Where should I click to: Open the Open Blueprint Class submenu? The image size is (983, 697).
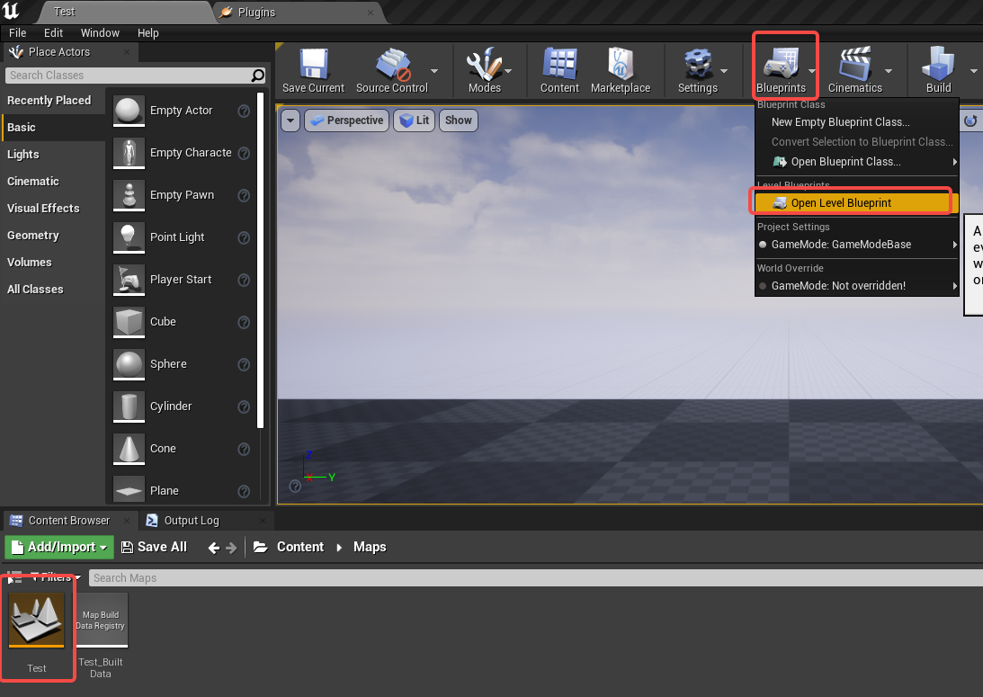coord(857,162)
